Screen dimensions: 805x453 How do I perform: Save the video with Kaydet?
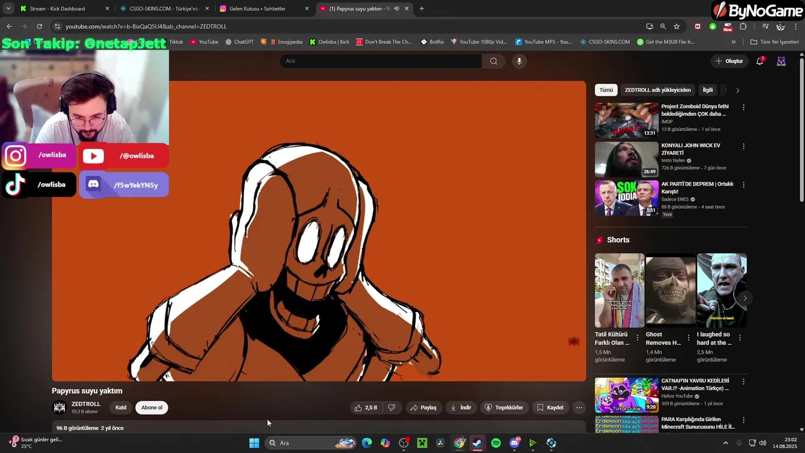click(x=550, y=408)
